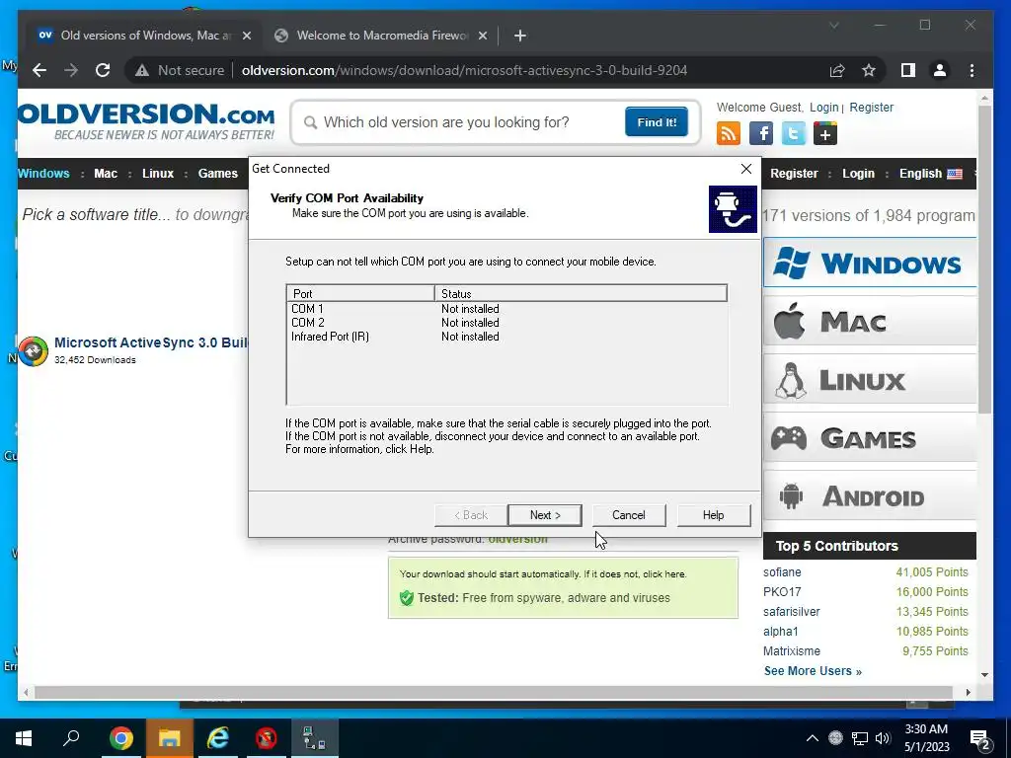Open Internet Explorer from the taskbar
Viewport: 1011px width, 758px height.
218,738
